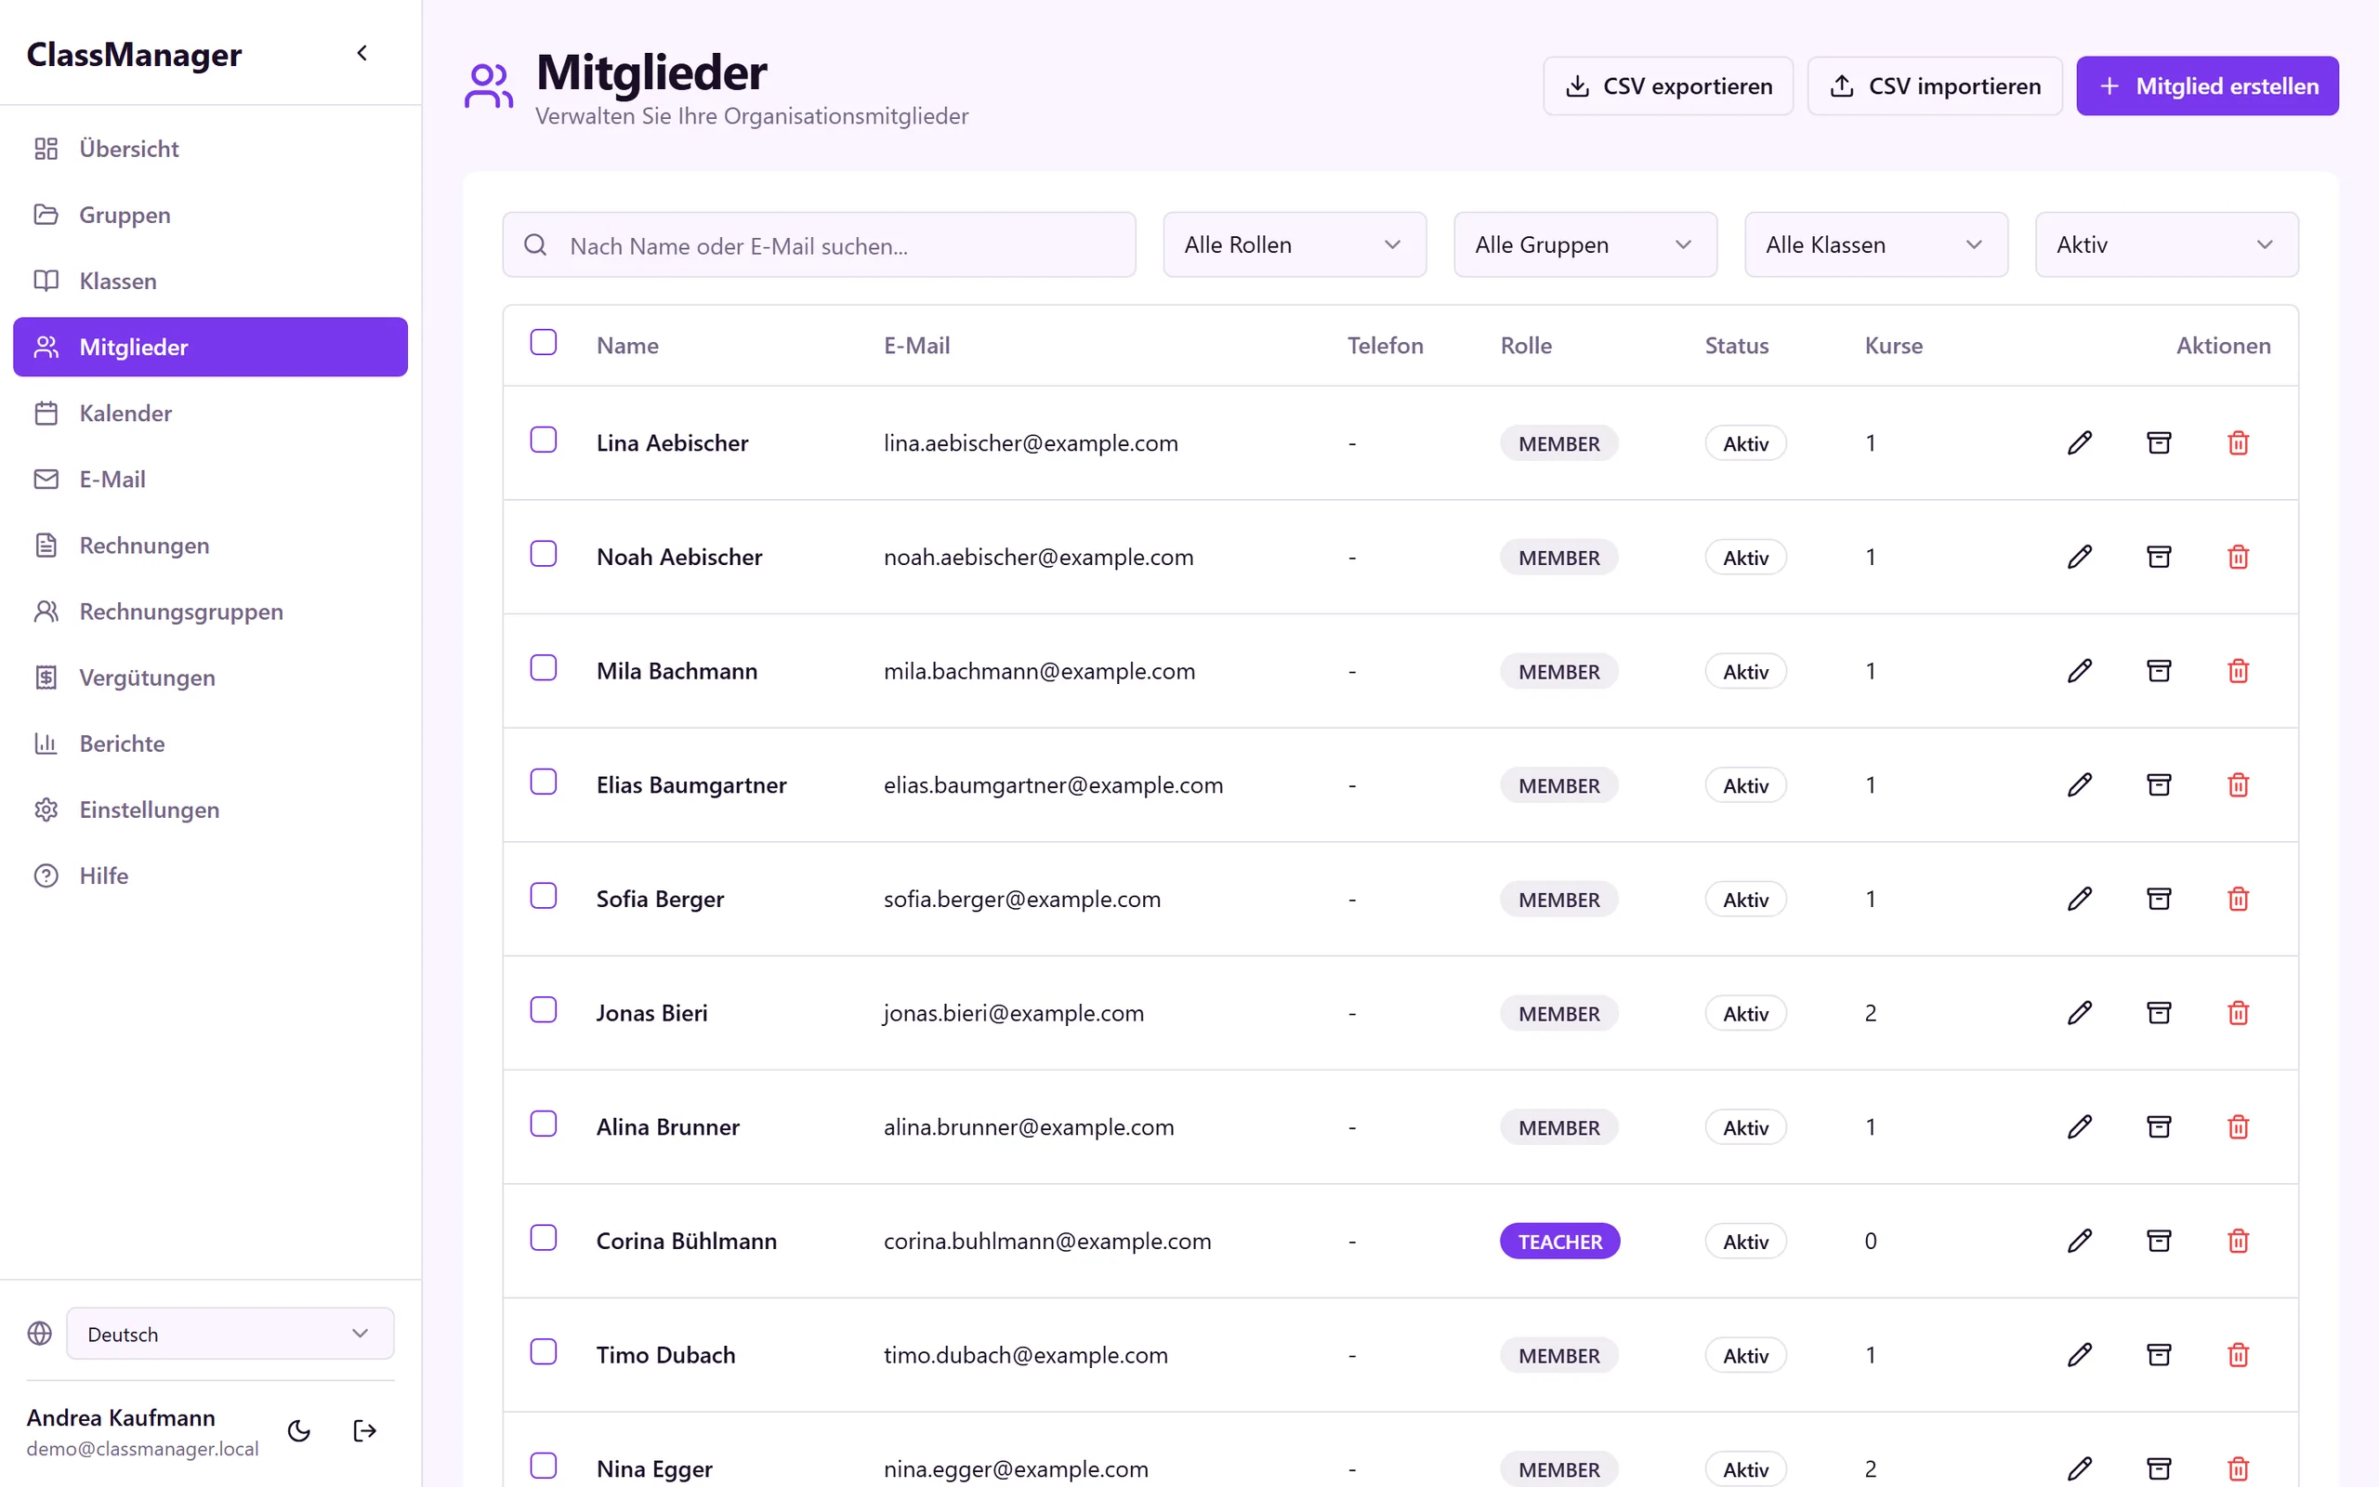Open the Alle Gruppen filter dropdown
The height and width of the screenshot is (1487, 2379).
coord(1584,244)
